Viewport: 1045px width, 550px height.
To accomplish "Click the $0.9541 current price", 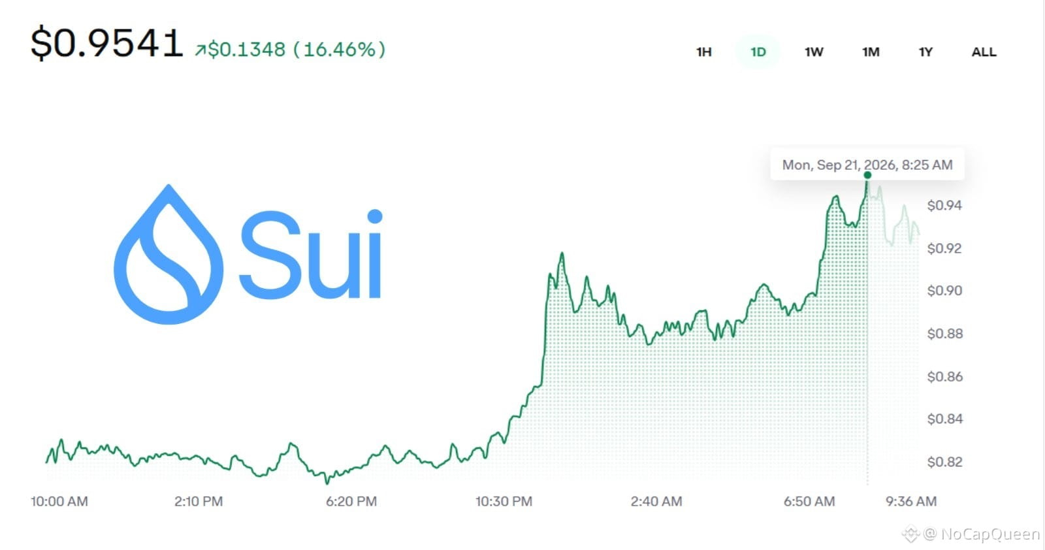I will (106, 44).
